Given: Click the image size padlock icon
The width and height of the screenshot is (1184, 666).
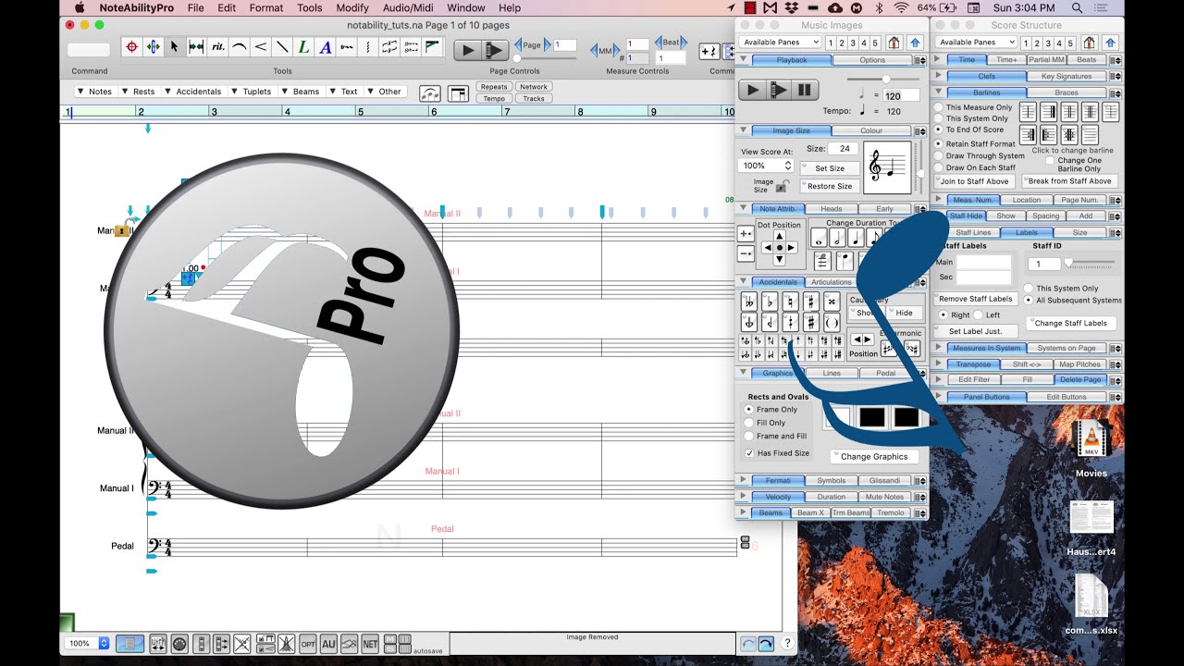Looking at the screenshot, I should point(781,186).
